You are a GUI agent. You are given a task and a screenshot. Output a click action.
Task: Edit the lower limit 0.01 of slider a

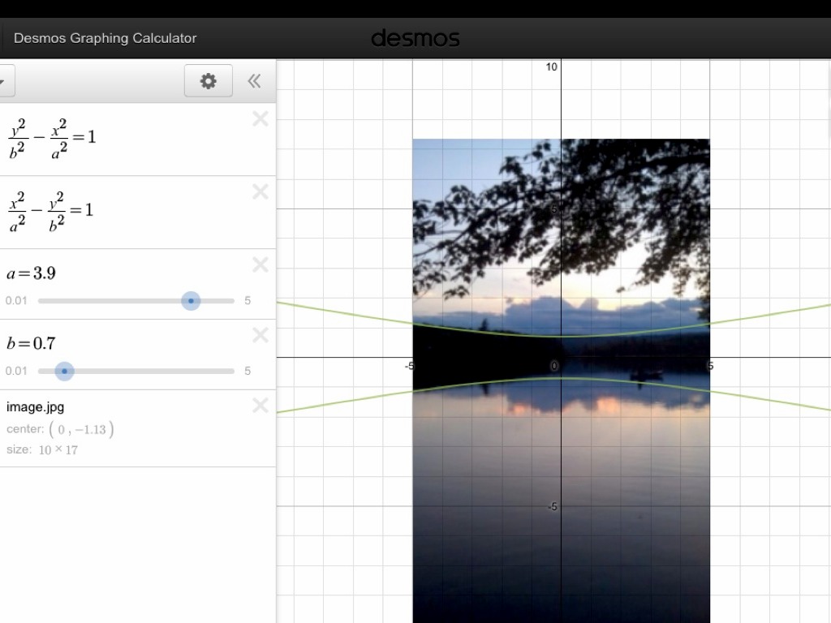16,301
